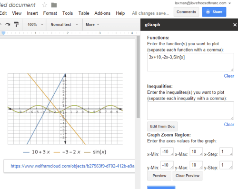Open the More toolbar dropdown
This screenshot has height=189, width=238.
[92, 25]
